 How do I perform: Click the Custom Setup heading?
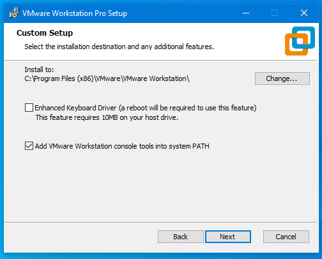coord(45,33)
